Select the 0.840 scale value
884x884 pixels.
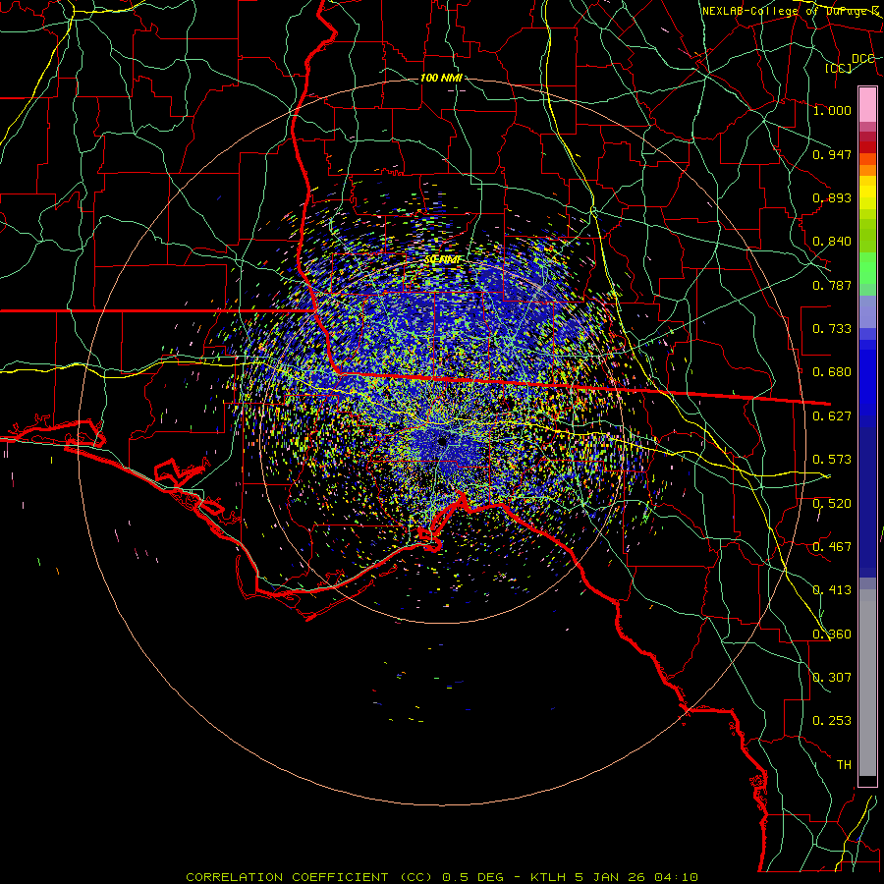click(x=832, y=242)
